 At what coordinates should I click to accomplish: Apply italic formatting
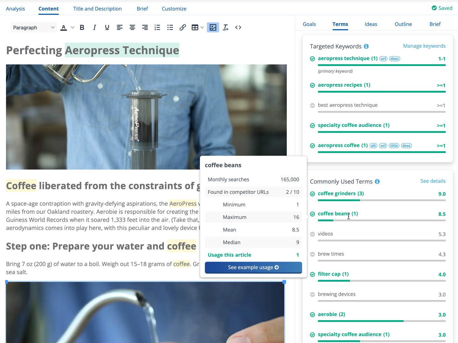tap(94, 27)
